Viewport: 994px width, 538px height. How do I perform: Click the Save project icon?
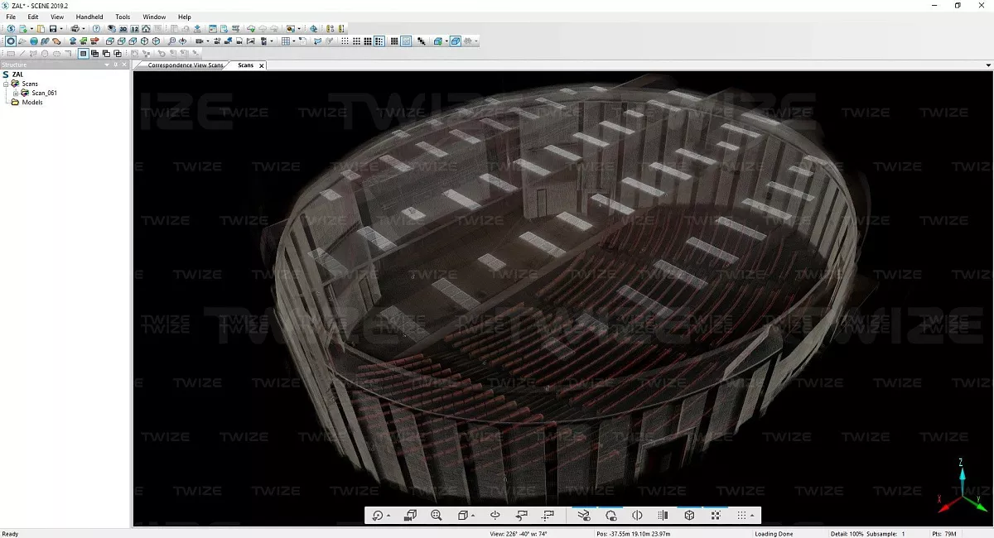pos(51,29)
